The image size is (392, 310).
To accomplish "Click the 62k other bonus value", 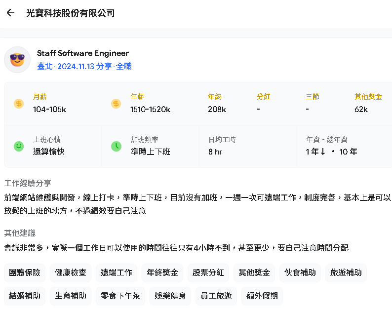I will [361, 109].
